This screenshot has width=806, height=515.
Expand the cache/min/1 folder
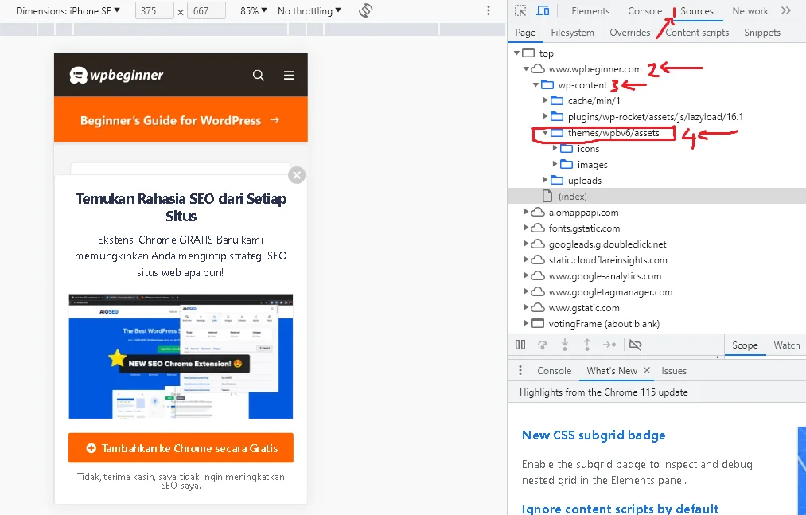pos(545,101)
